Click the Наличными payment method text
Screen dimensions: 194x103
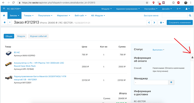[x=168, y=70]
